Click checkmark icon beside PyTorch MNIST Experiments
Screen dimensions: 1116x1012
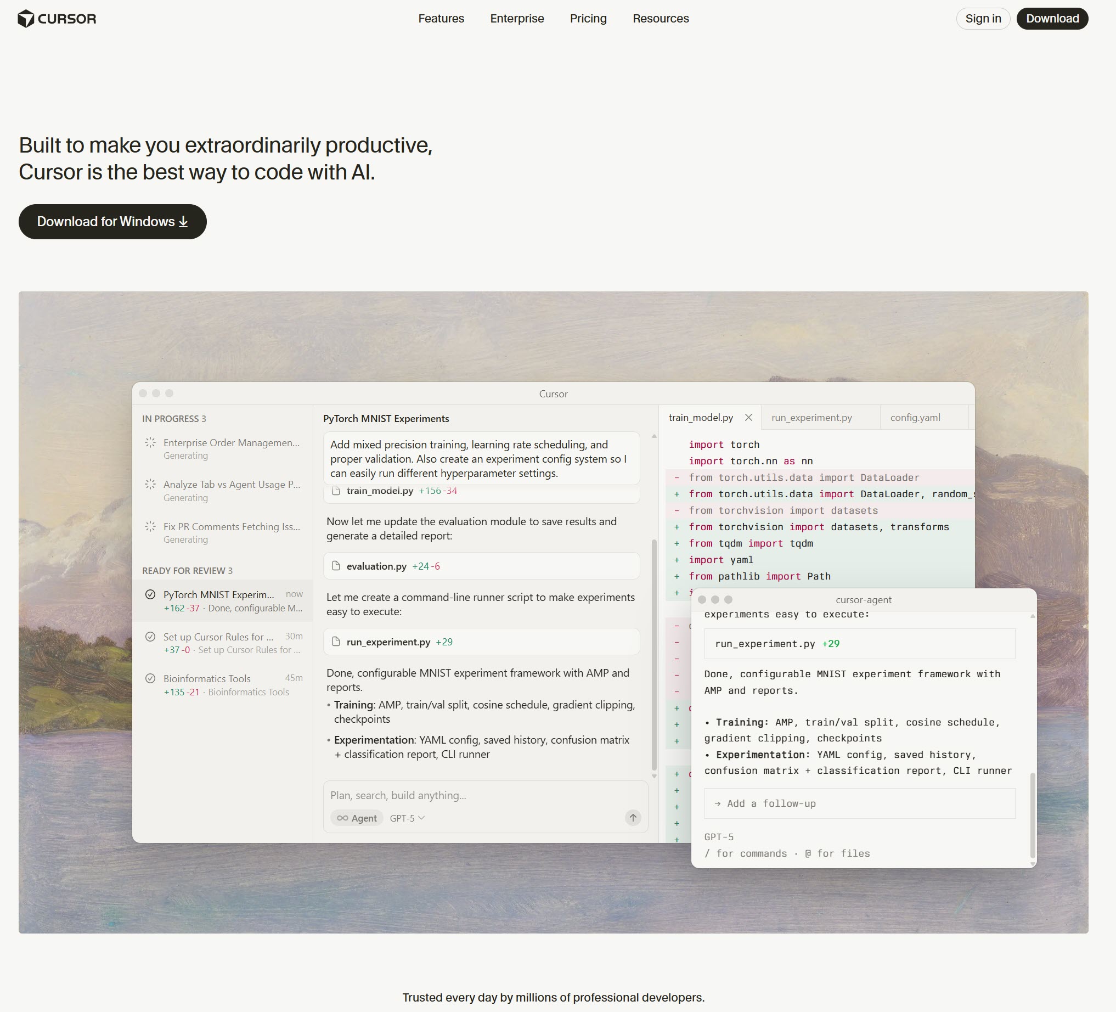click(150, 594)
